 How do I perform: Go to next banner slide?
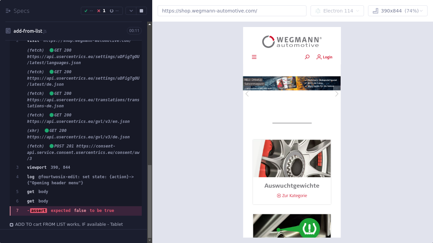click(337, 94)
